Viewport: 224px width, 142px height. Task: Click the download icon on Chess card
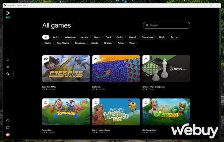pos(146,59)
